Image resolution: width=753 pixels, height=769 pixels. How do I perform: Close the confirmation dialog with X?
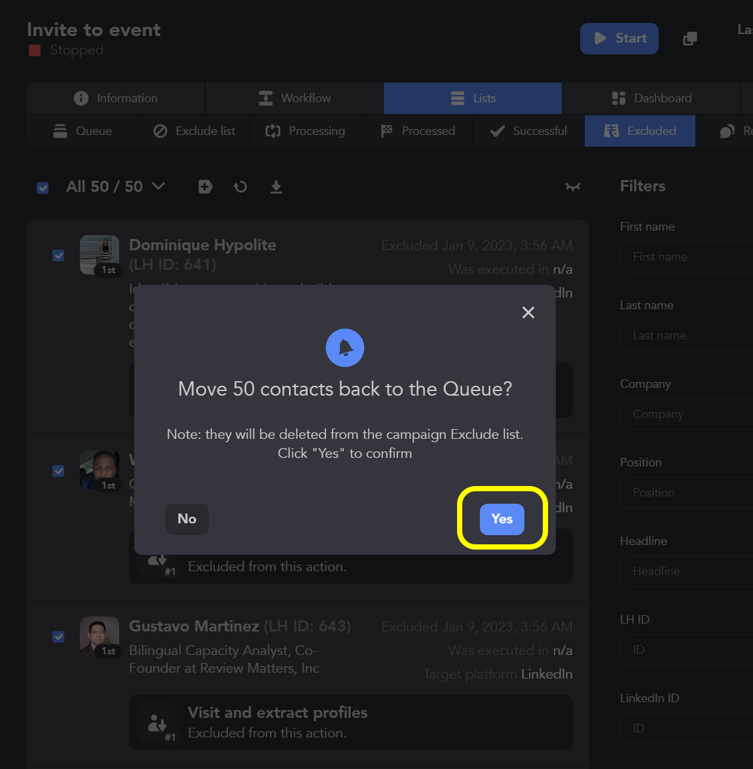[x=528, y=312]
